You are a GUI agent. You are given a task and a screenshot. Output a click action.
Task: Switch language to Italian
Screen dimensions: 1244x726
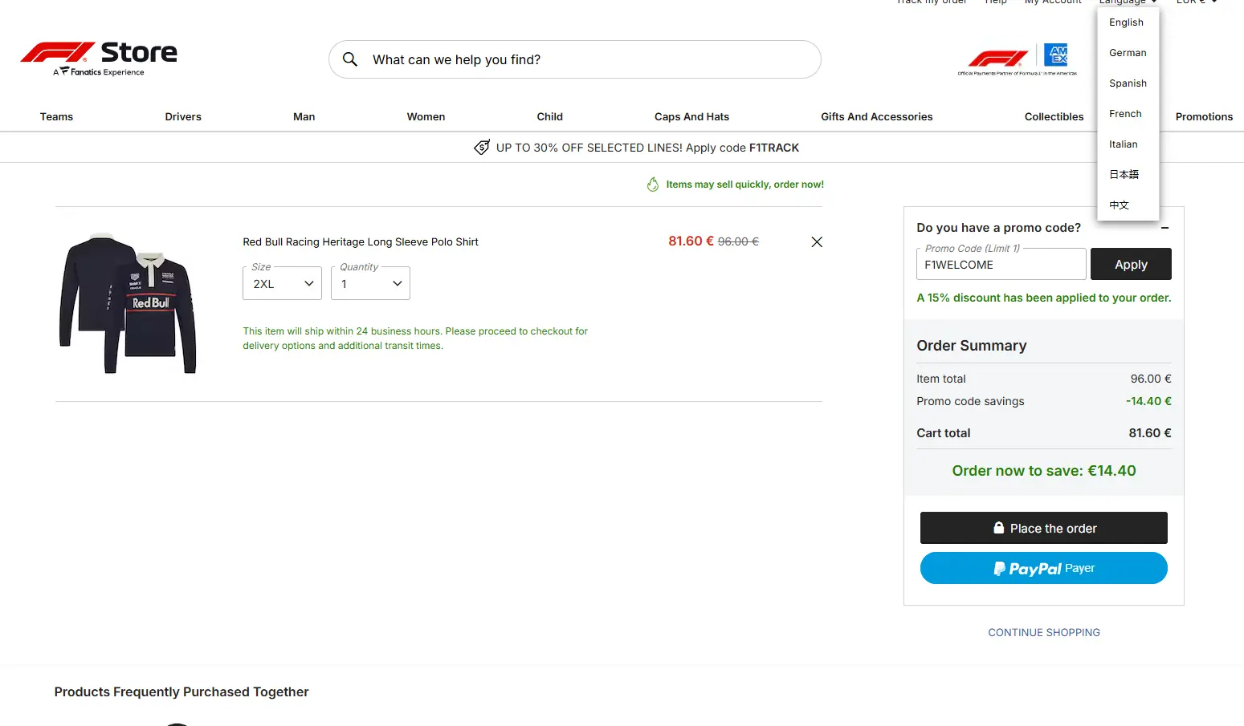pyautogui.click(x=1123, y=144)
